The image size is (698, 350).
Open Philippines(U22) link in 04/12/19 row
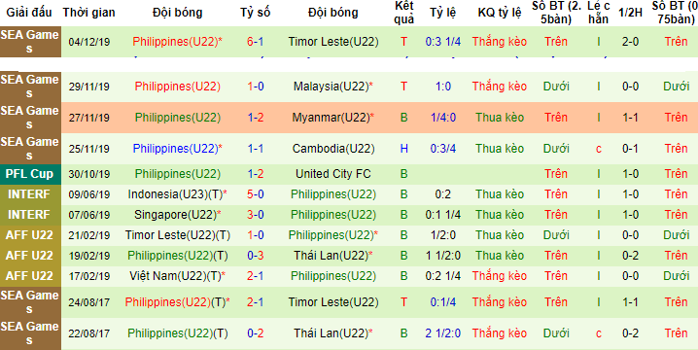pos(175,42)
